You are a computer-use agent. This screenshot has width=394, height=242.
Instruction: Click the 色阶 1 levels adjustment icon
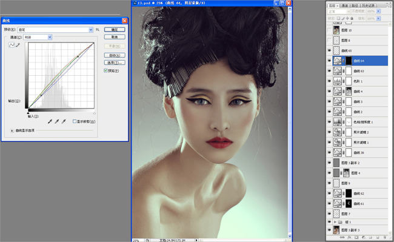(337, 81)
